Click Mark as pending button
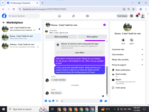The width and height of the screenshot is (149, 112). click(x=61, y=37)
